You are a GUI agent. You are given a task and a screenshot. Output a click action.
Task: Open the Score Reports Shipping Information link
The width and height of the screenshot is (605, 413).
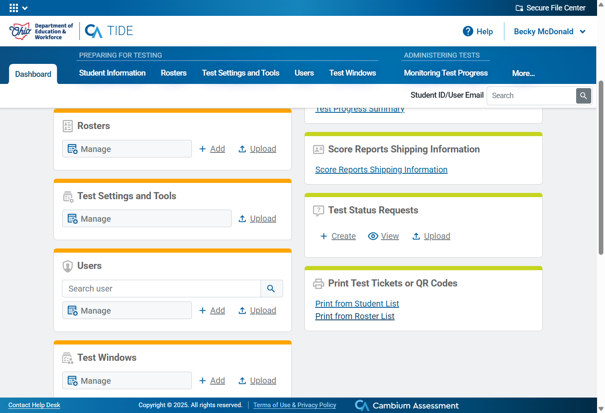(381, 170)
